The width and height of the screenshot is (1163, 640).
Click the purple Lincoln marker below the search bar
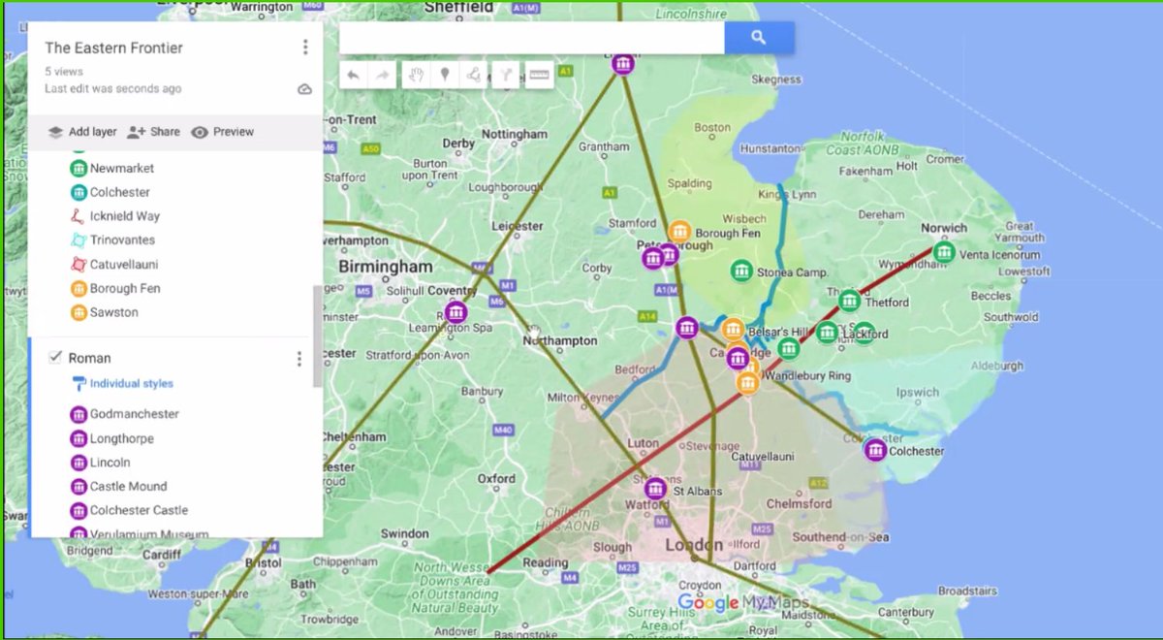[623, 64]
